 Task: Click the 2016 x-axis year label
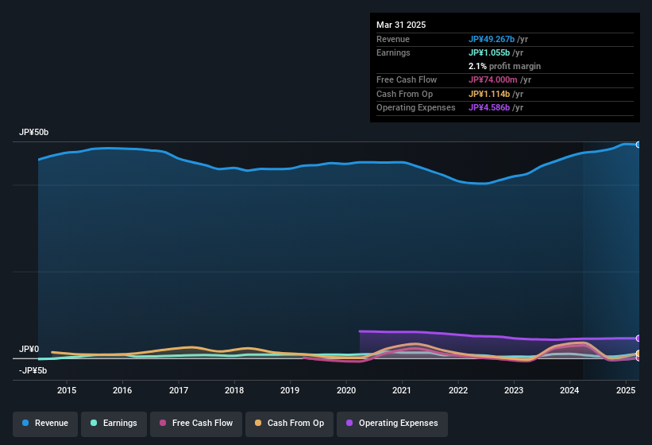(122, 390)
